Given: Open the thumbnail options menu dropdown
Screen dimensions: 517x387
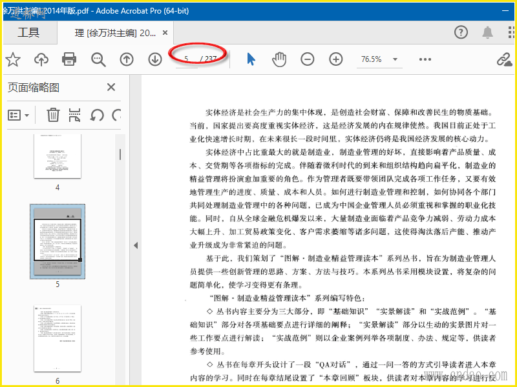Looking at the screenshot, I should [x=18, y=115].
